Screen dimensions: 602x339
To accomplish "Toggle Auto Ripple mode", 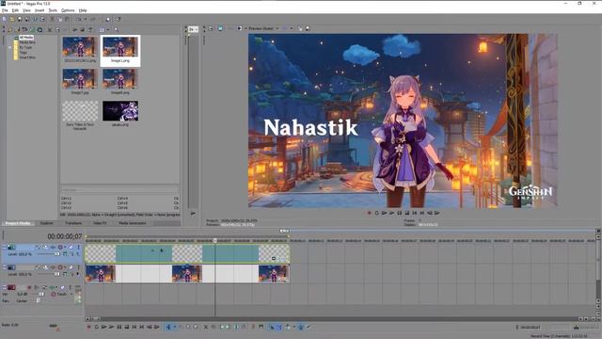I will click(x=287, y=327).
